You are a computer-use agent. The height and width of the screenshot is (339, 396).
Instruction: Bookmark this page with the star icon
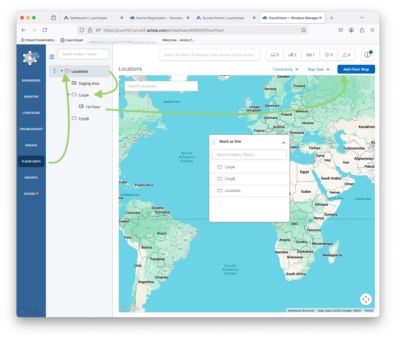303,30
